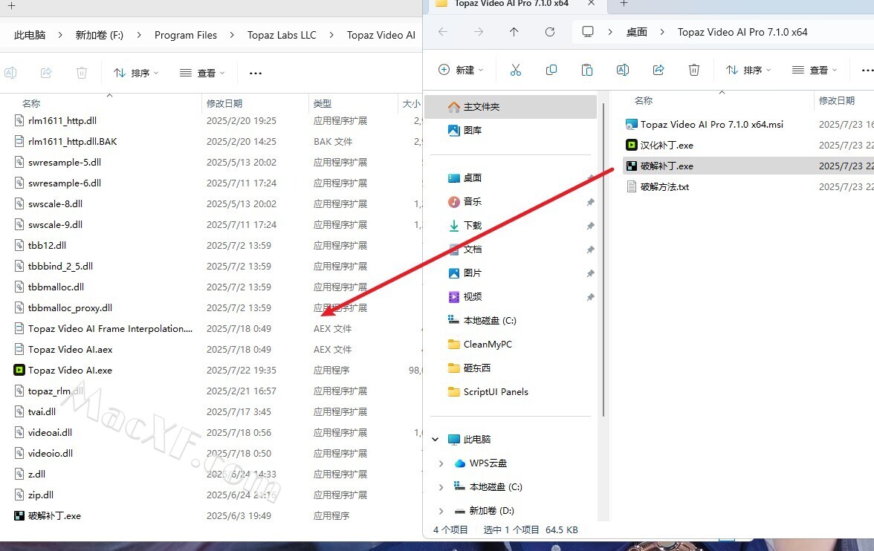This screenshot has height=551, width=874.
Task: Click Topaz Labs LLC in left breadcrumb
Action: 282,35
